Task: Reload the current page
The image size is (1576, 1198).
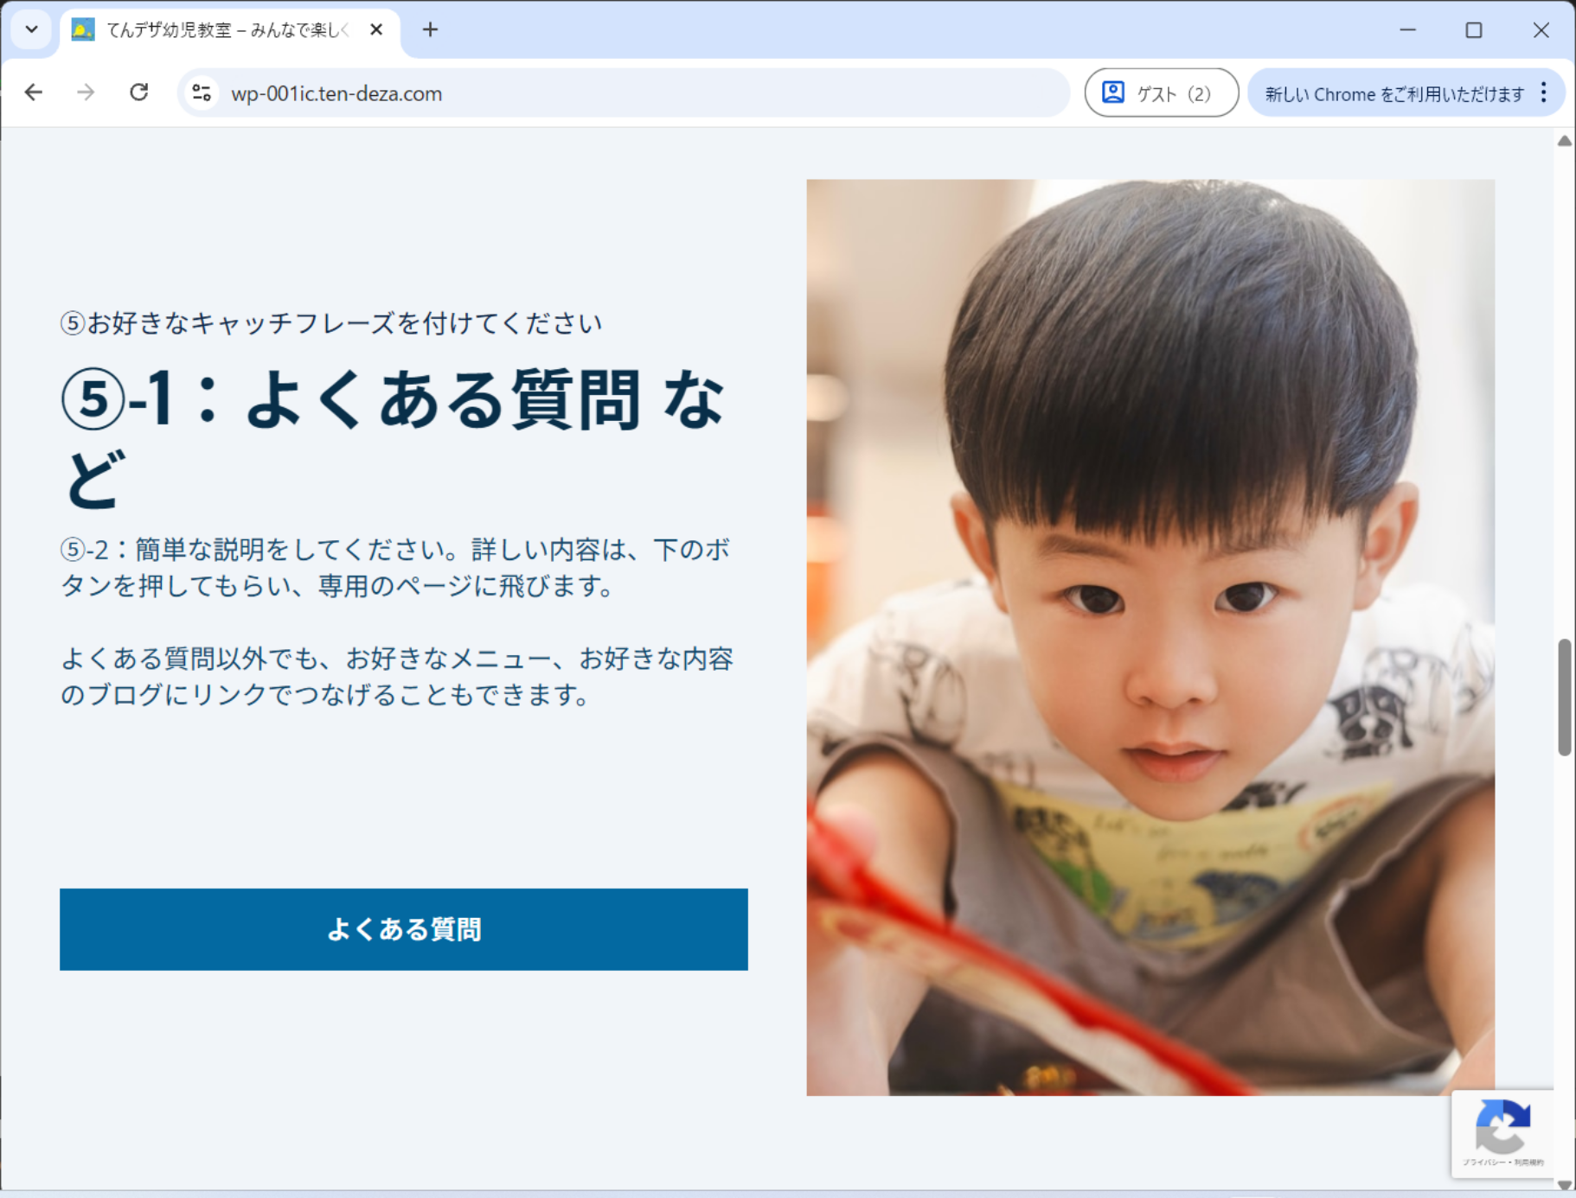Action: [x=138, y=92]
